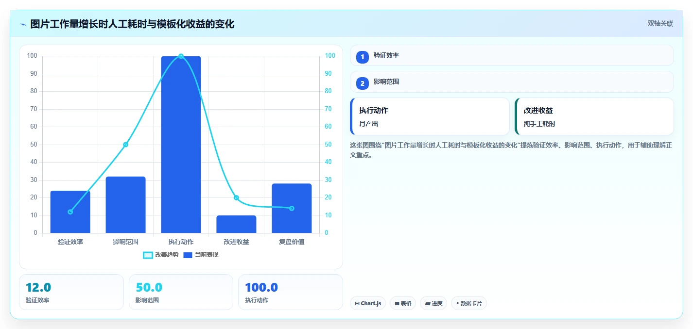Click the 纯手工耗时 subtitle text
693x329 pixels.
pos(539,124)
